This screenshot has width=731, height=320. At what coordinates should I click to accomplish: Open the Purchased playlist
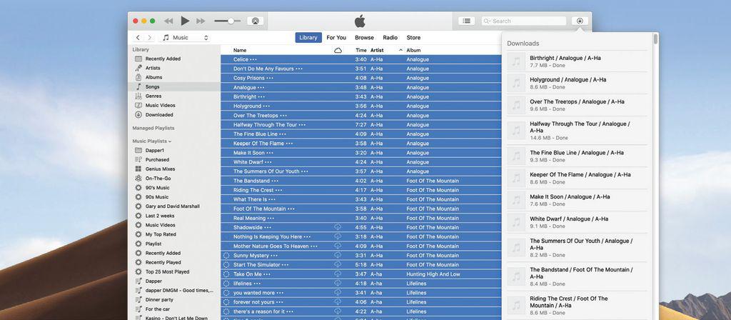tap(174, 159)
